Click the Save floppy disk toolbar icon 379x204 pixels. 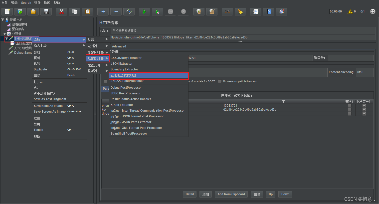click(46, 11)
